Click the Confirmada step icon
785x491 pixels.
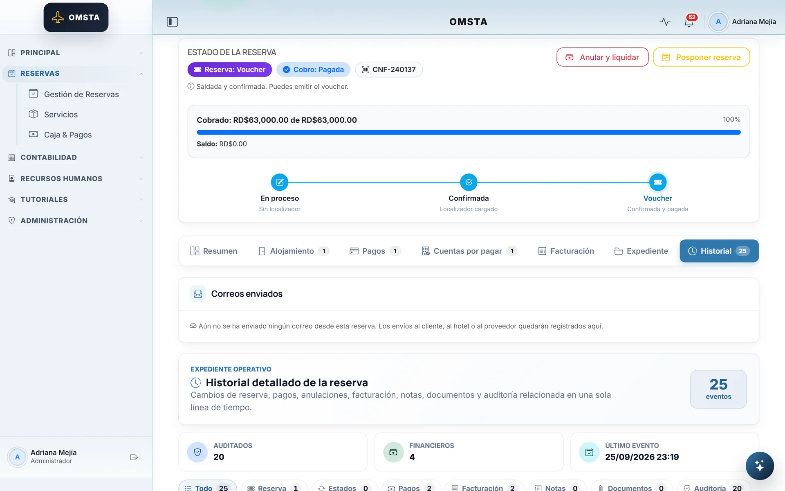click(469, 182)
